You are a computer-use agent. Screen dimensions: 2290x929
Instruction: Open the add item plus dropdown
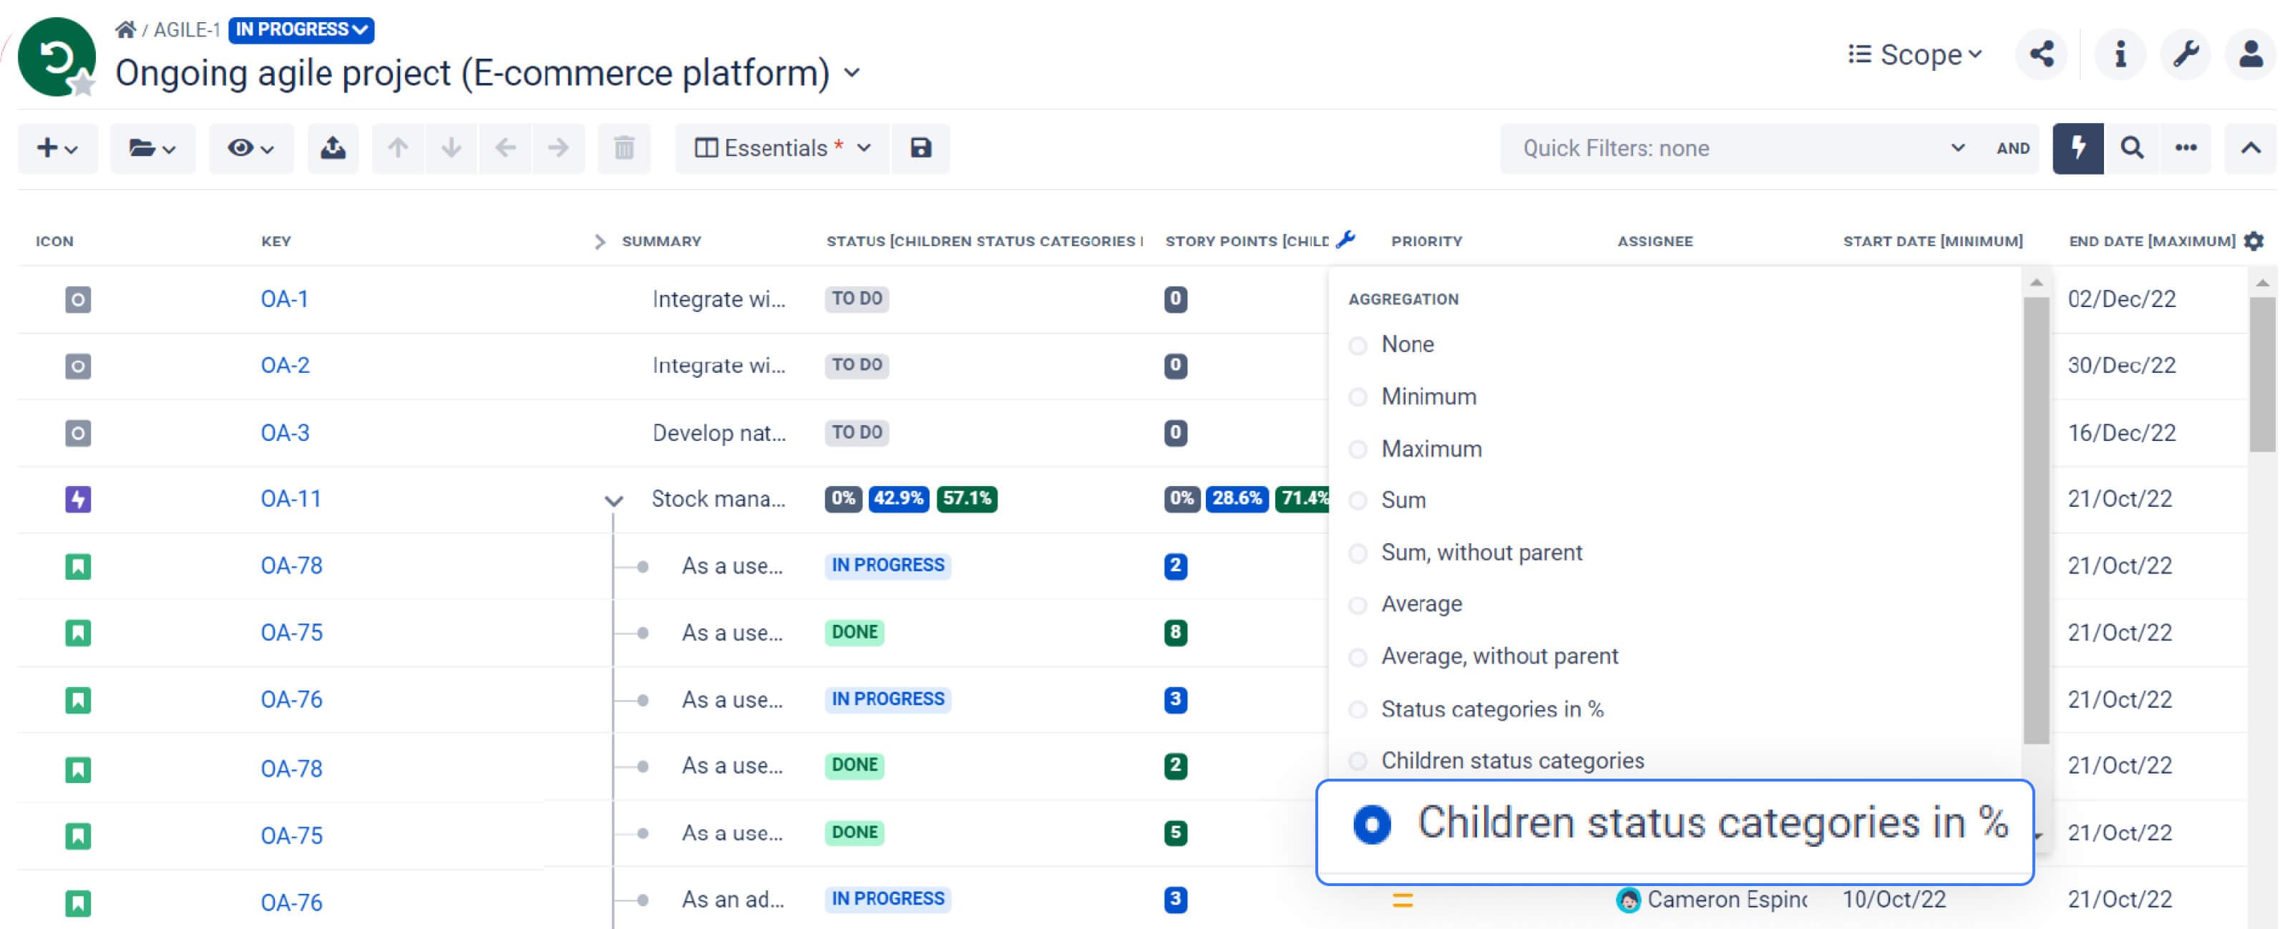pyautogui.click(x=58, y=147)
